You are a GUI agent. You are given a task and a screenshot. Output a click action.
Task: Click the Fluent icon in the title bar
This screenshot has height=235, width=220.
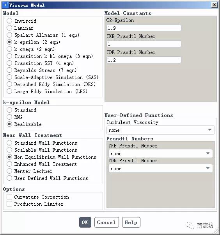(x=5, y=5)
